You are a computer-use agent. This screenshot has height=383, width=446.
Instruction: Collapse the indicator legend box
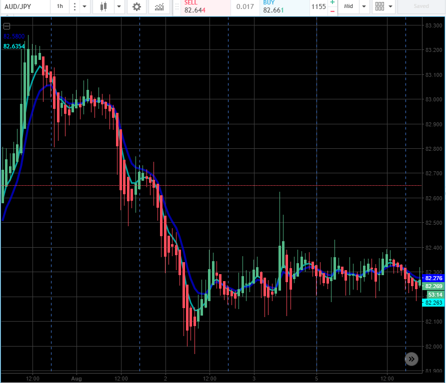(6, 26)
